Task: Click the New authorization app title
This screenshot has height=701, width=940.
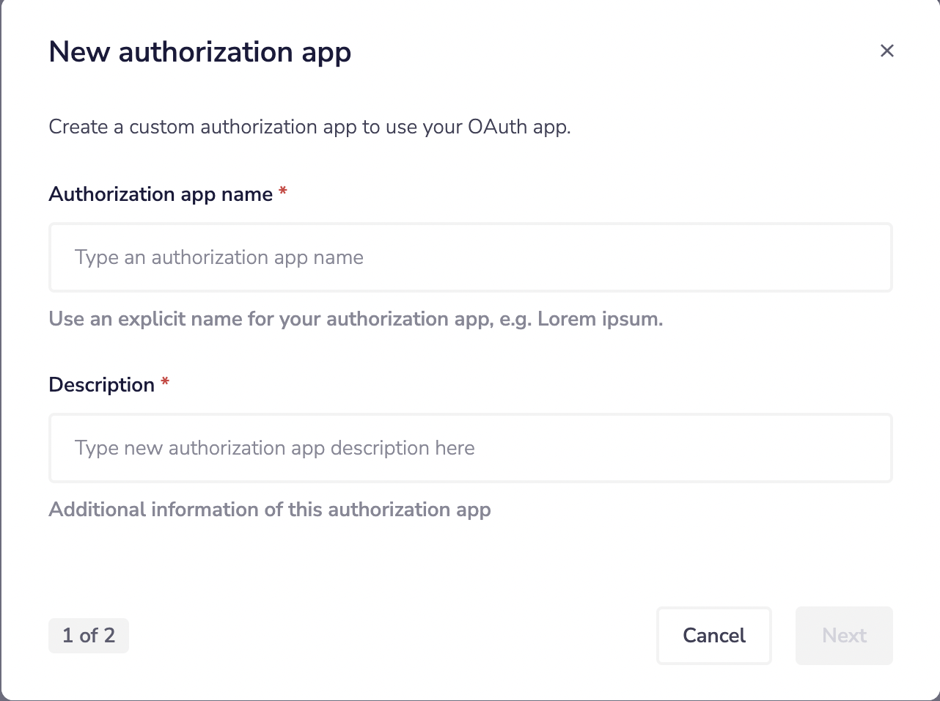Action: pyautogui.click(x=199, y=51)
